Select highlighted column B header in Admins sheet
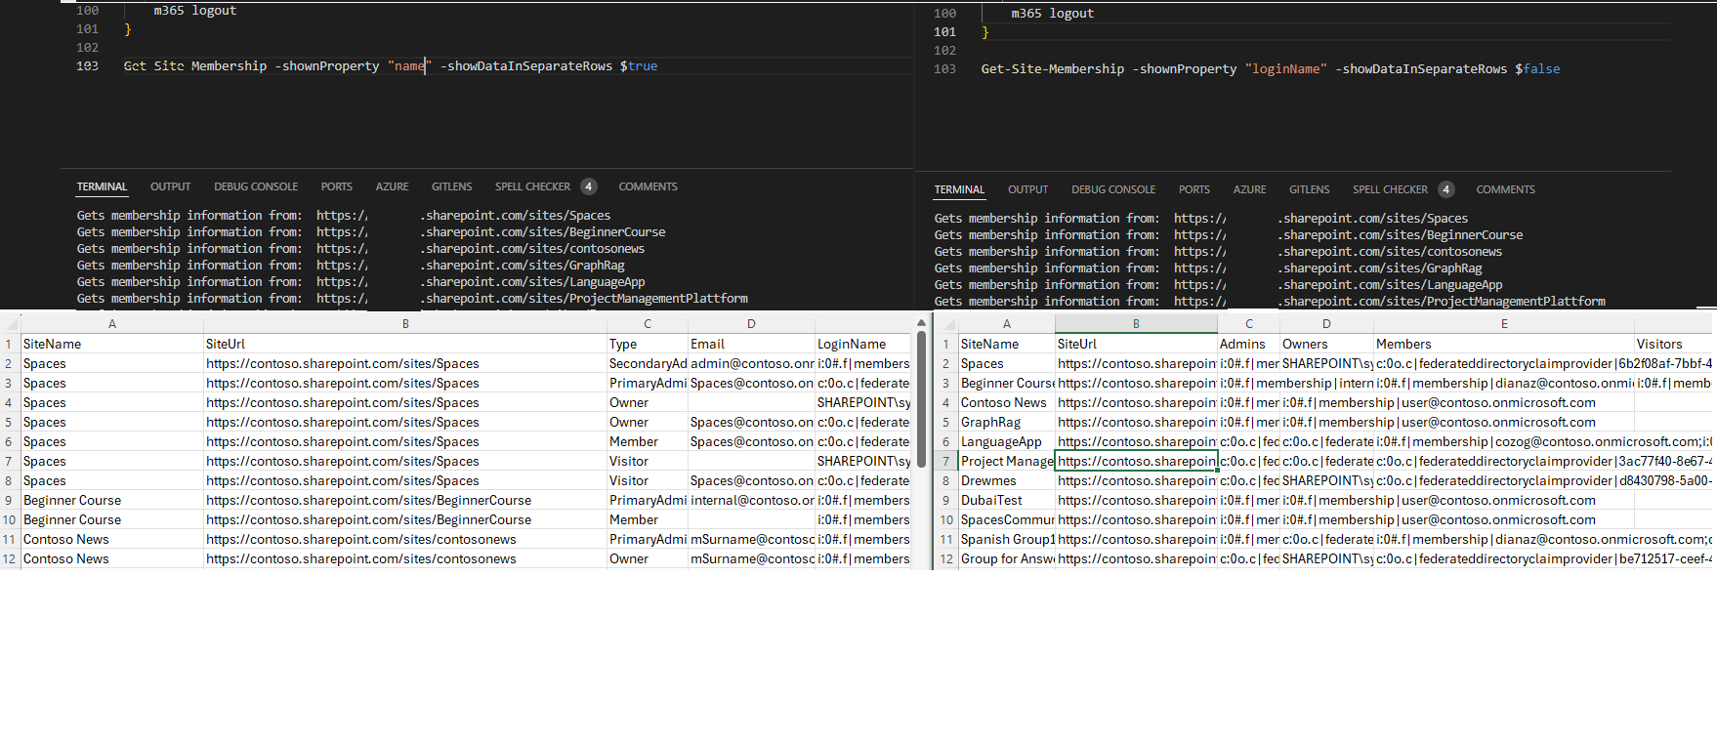Image resolution: width=1717 pixels, height=741 pixels. [x=1136, y=324]
